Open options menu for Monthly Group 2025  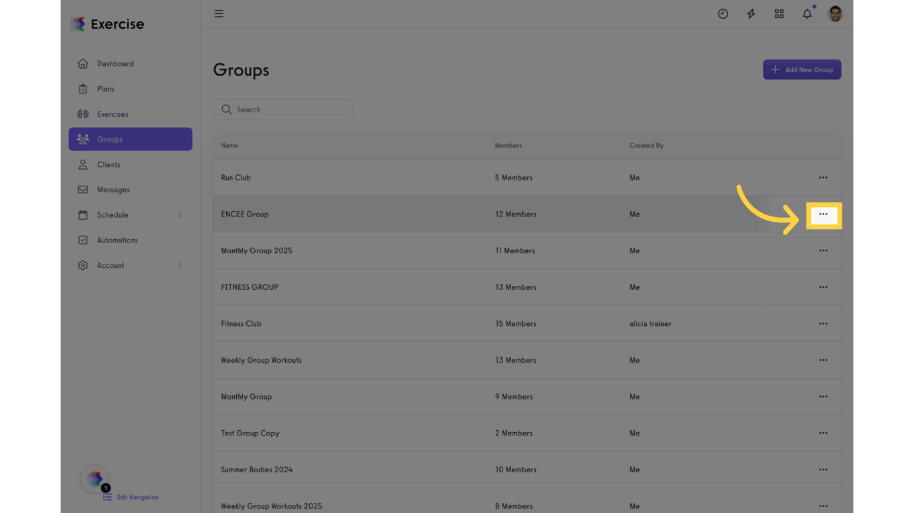pyautogui.click(x=823, y=250)
